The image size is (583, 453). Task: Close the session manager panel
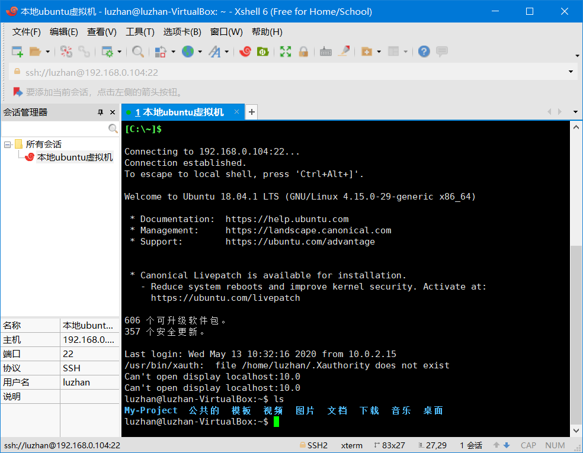point(113,113)
